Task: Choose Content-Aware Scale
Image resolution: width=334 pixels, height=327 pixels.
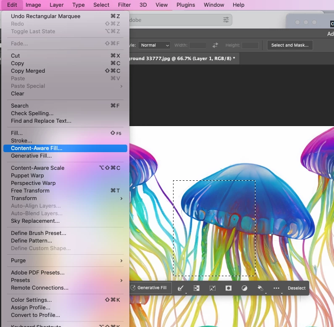Action: [x=65, y=168]
